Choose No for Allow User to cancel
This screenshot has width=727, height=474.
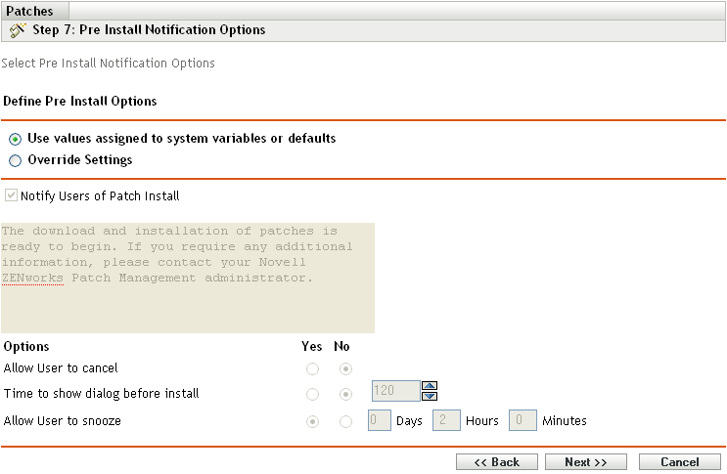(343, 369)
